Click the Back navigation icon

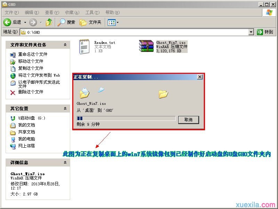[7, 22]
